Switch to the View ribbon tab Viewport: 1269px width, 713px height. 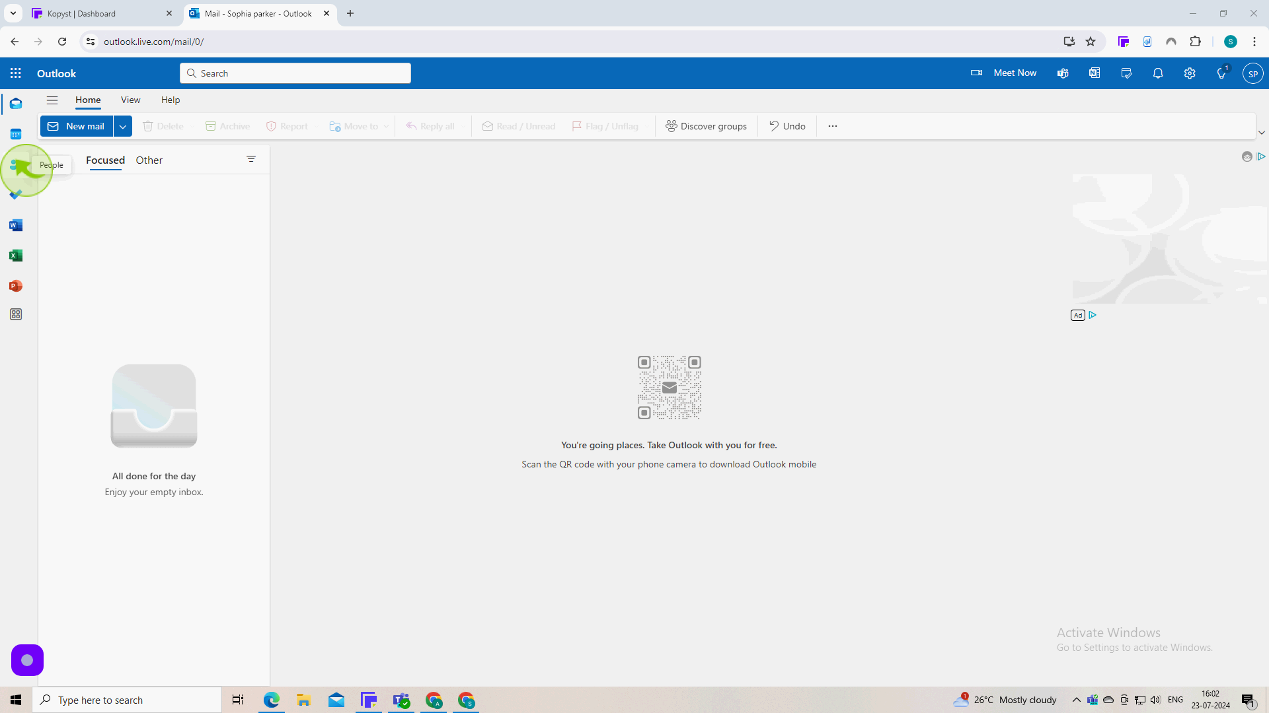click(x=130, y=100)
